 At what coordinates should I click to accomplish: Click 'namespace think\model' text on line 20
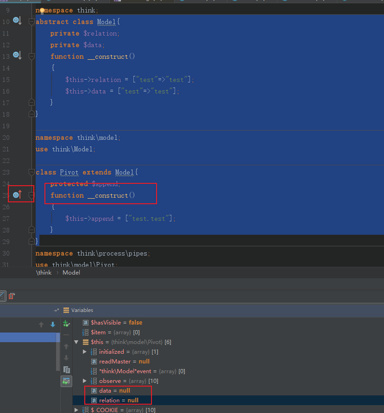point(76,138)
